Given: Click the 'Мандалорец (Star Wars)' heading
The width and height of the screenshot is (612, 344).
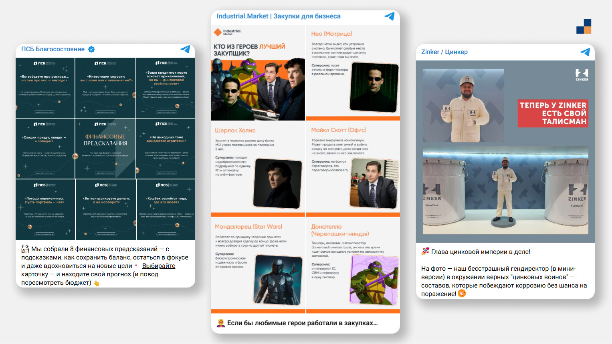Looking at the screenshot, I should tap(248, 227).
